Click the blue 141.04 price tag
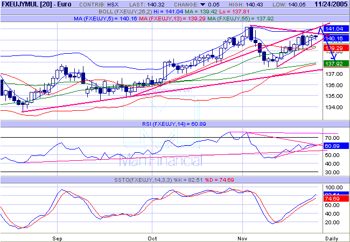This screenshot has width=350, height=242. tap(336, 29)
